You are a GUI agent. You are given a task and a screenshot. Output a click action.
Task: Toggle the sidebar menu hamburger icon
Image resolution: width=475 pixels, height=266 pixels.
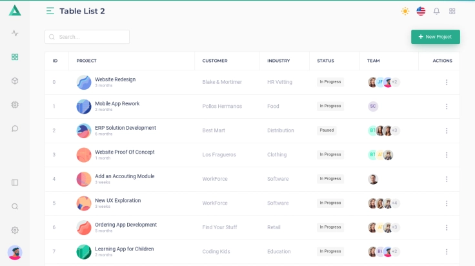(50, 11)
